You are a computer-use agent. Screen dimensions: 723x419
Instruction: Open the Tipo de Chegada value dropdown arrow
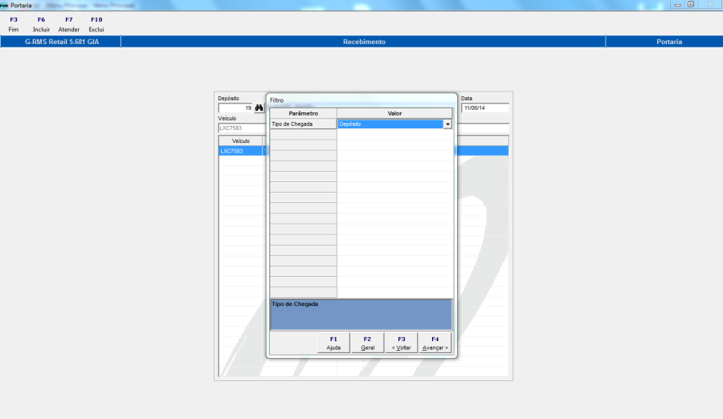click(447, 124)
